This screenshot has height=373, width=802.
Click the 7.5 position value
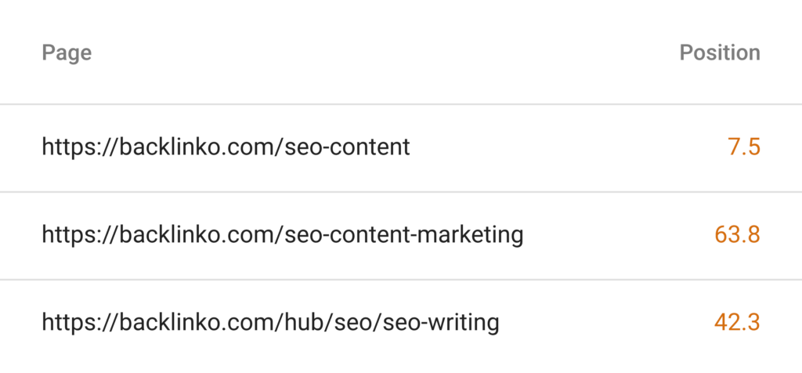[x=743, y=147]
